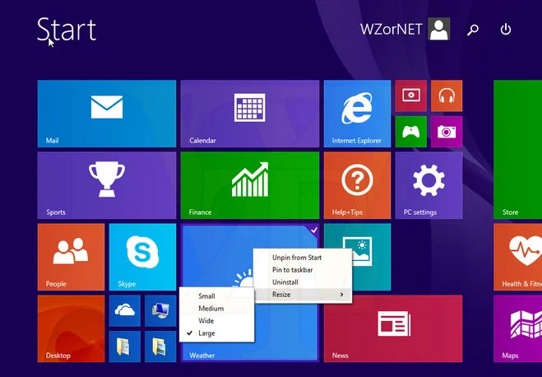The height and width of the screenshot is (377, 542).
Task: Open the News tile
Action: [393, 328]
